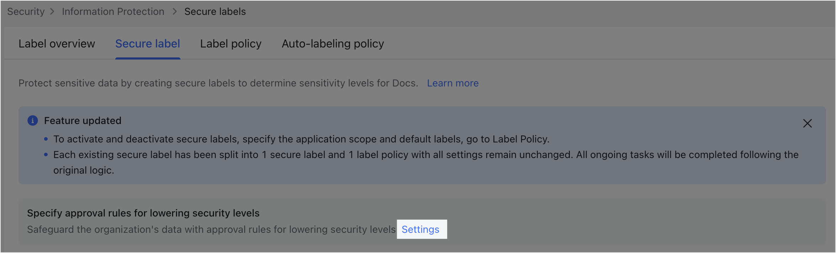The image size is (836, 253).
Task: Click the second bullet icon in the banner
Action: tap(45, 154)
